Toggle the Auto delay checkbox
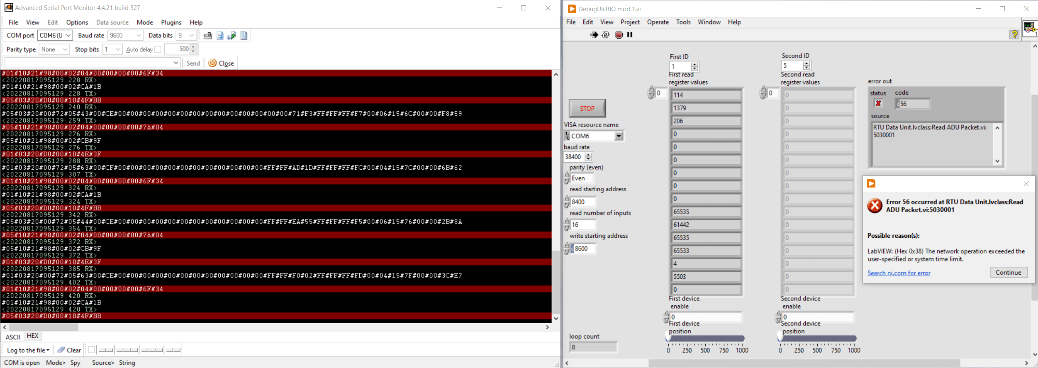 point(158,49)
